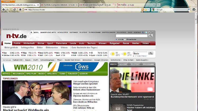Viewport: 198px width, 111px height.
Task: Select the TELETEXT tab in video panel
Action: [135, 64]
